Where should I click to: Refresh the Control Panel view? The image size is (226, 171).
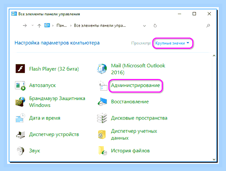tap(155, 25)
